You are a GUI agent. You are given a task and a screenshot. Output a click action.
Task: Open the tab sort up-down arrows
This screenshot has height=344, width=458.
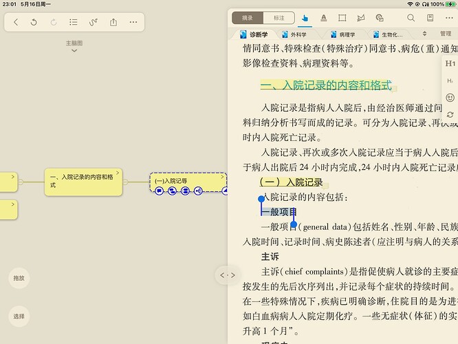click(x=424, y=34)
